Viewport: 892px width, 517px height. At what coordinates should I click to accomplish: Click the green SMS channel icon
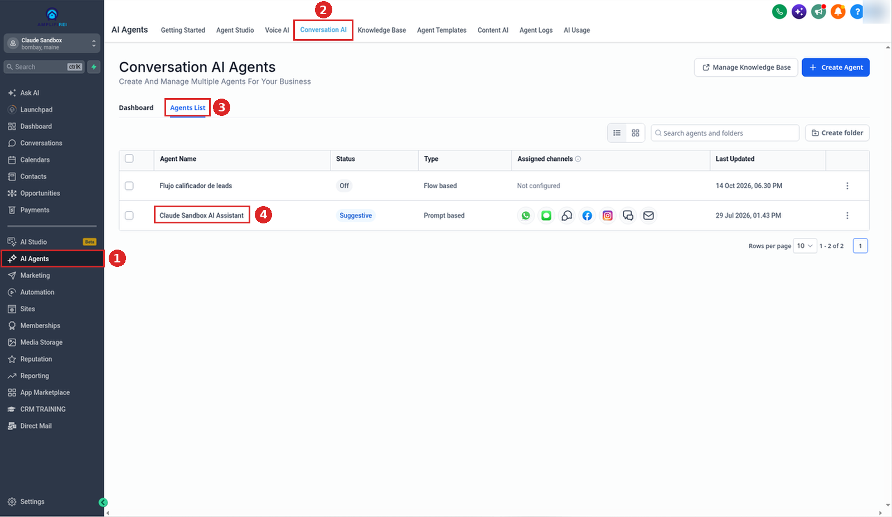point(546,216)
